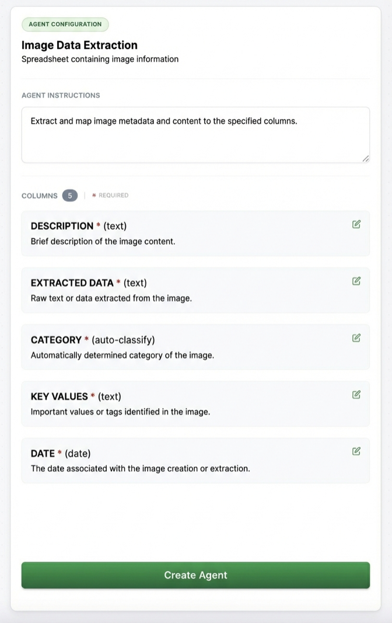Click the AGENT CONFIGURATION badge

coord(65,24)
